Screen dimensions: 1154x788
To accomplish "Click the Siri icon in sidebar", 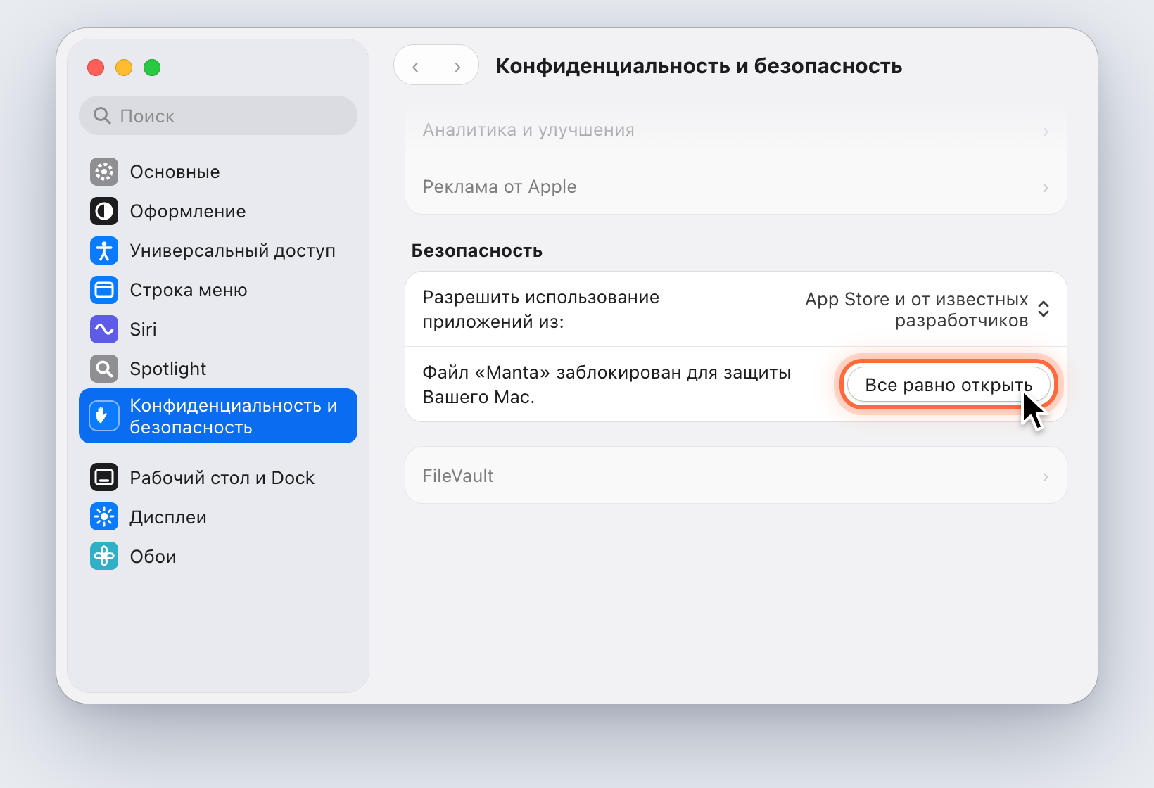I will (104, 329).
